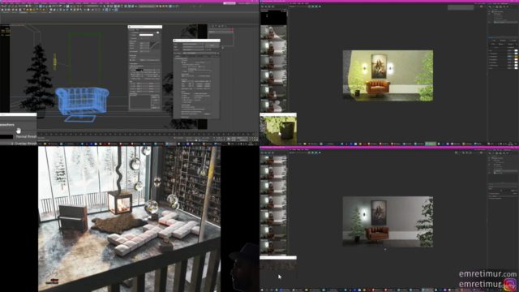The height and width of the screenshot is (292, 519).
Task: Click the pink object color swatch in command panel
Action: [x=233, y=29]
